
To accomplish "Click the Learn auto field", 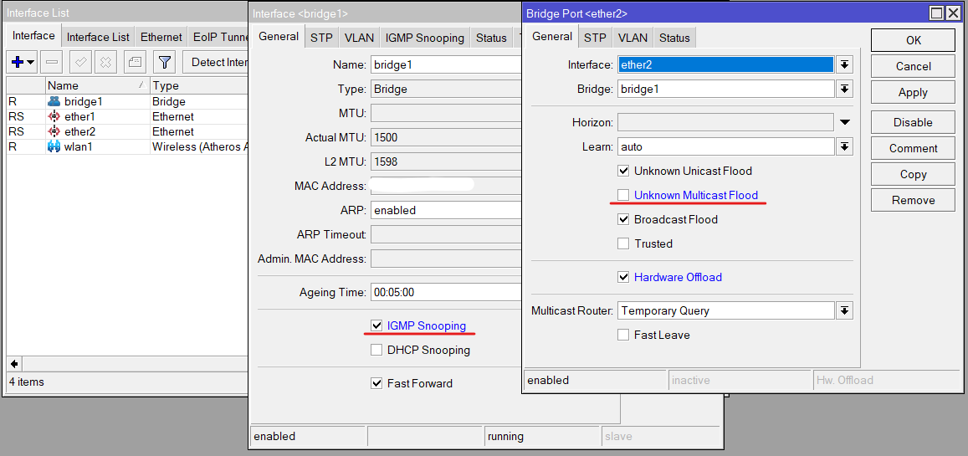I will point(726,147).
